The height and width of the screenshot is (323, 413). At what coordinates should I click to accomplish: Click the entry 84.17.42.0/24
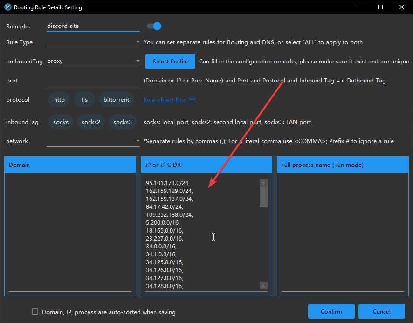(x=165, y=207)
